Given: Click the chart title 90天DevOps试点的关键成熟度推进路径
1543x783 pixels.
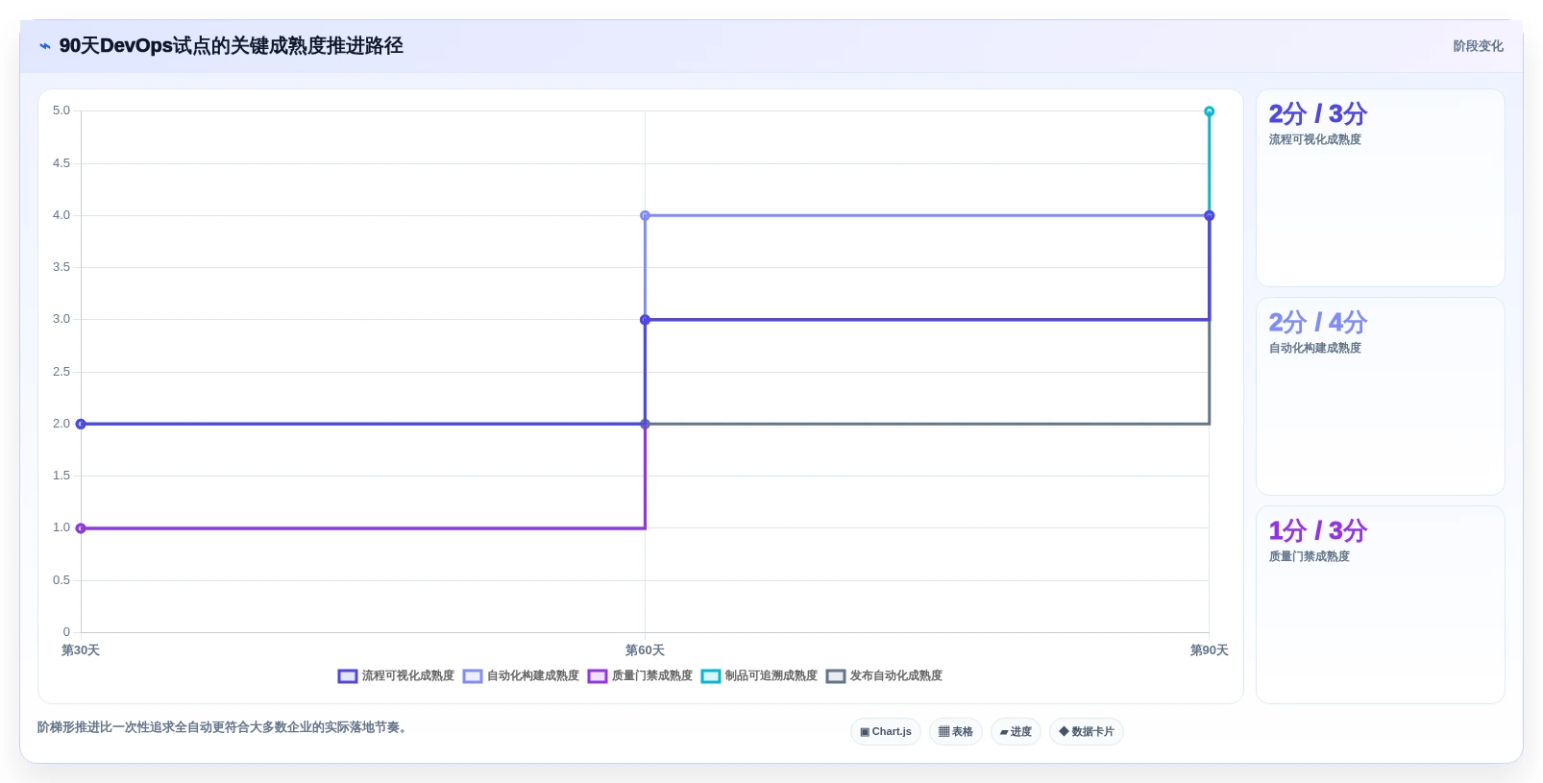Looking at the screenshot, I should 232,46.
